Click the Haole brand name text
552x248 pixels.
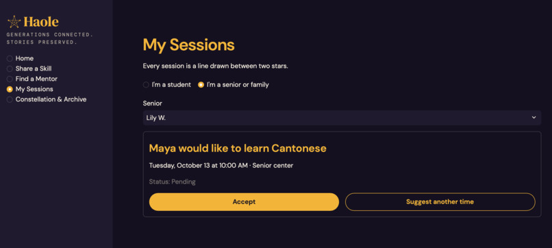pos(41,22)
